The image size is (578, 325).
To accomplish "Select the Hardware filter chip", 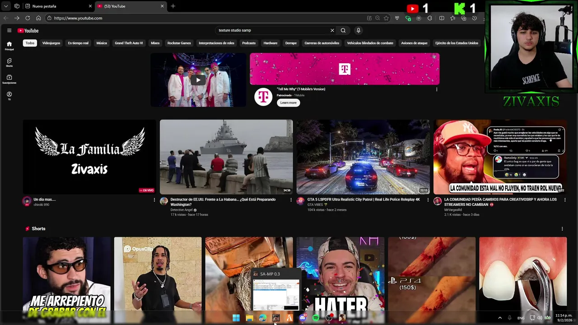I will (270, 43).
